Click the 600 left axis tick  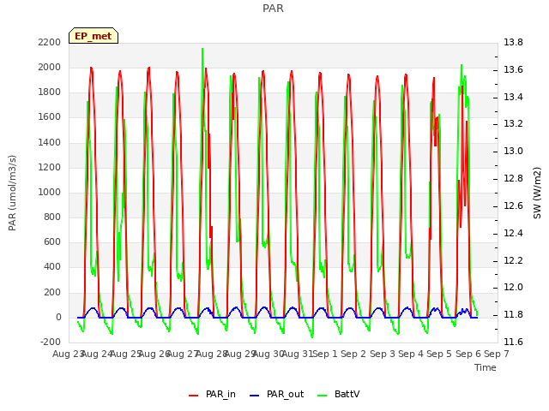pyautogui.click(x=52, y=242)
